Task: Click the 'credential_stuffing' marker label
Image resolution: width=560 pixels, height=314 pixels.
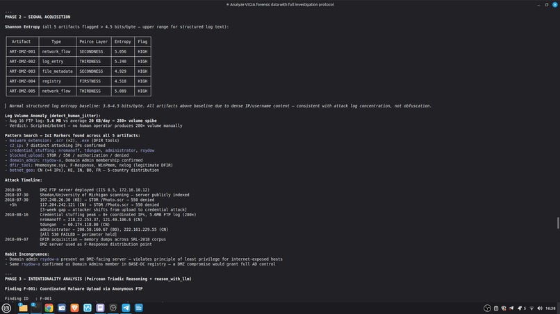Action: click(32, 150)
